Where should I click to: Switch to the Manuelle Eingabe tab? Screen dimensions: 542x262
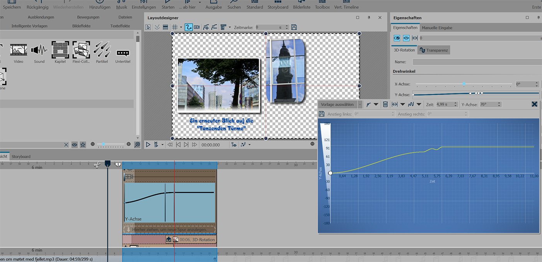(437, 28)
